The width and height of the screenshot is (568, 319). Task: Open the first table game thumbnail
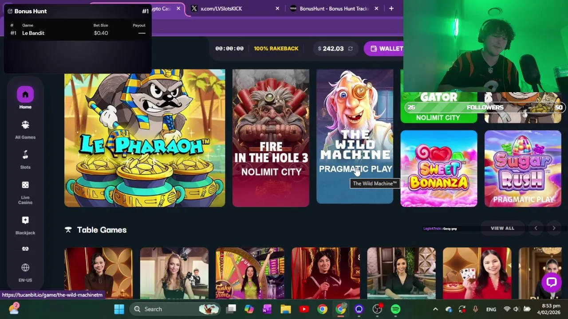click(99, 273)
